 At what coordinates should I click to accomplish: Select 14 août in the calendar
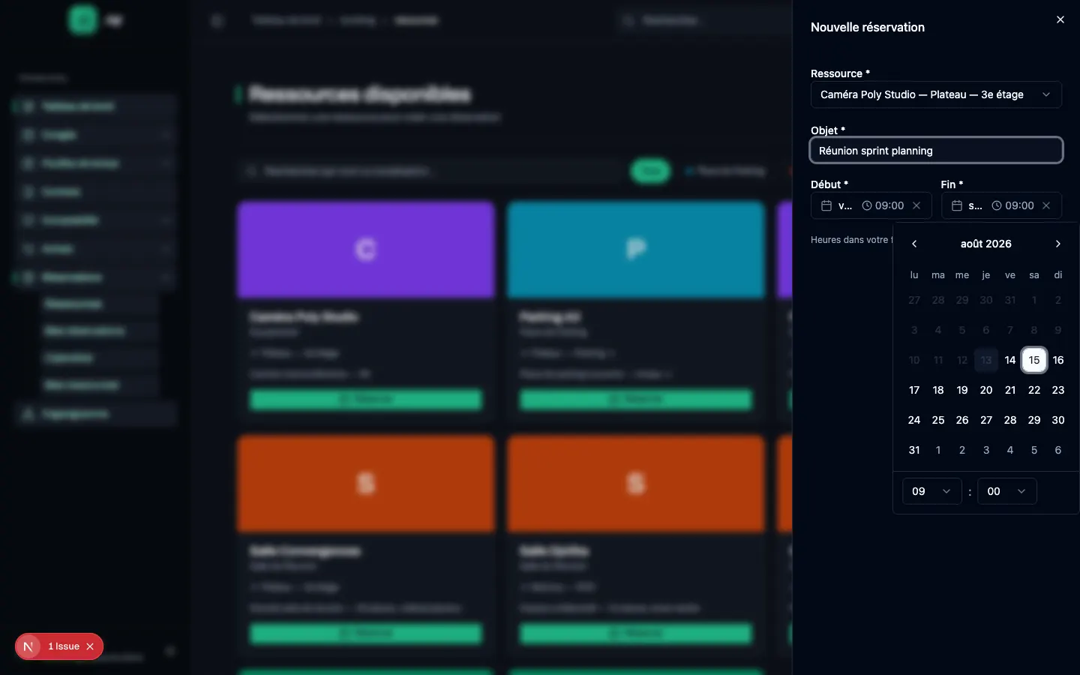(1010, 360)
